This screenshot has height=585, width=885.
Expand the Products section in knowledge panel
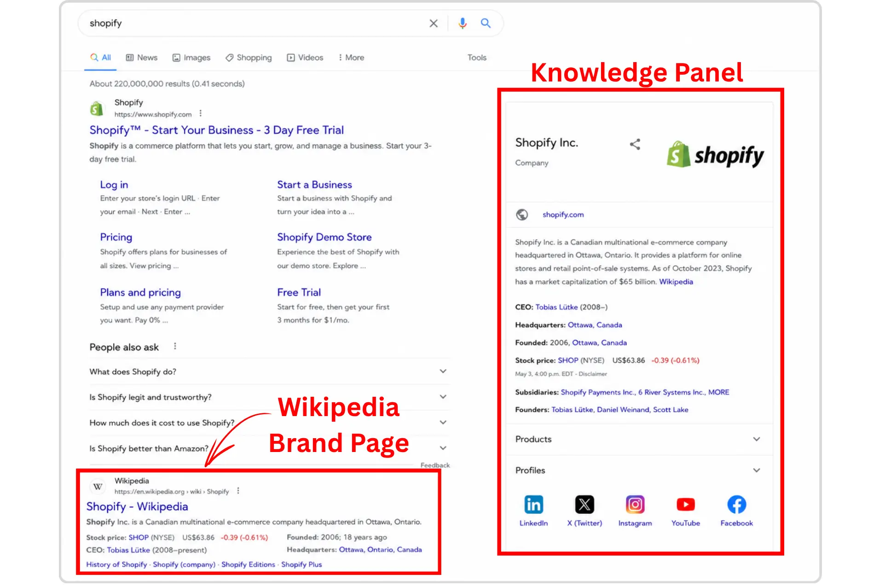pyautogui.click(x=639, y=440)
